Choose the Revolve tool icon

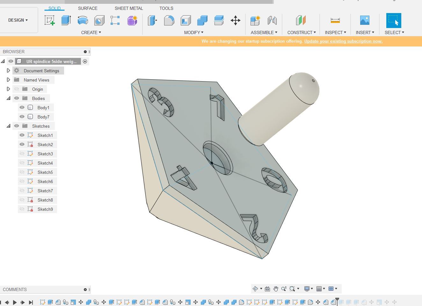83,20
